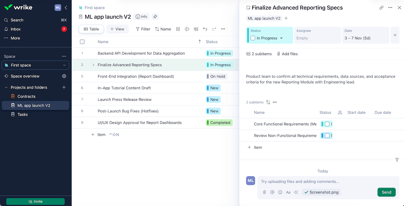Click the pin icon beside Info

click(x=155, y=16)
